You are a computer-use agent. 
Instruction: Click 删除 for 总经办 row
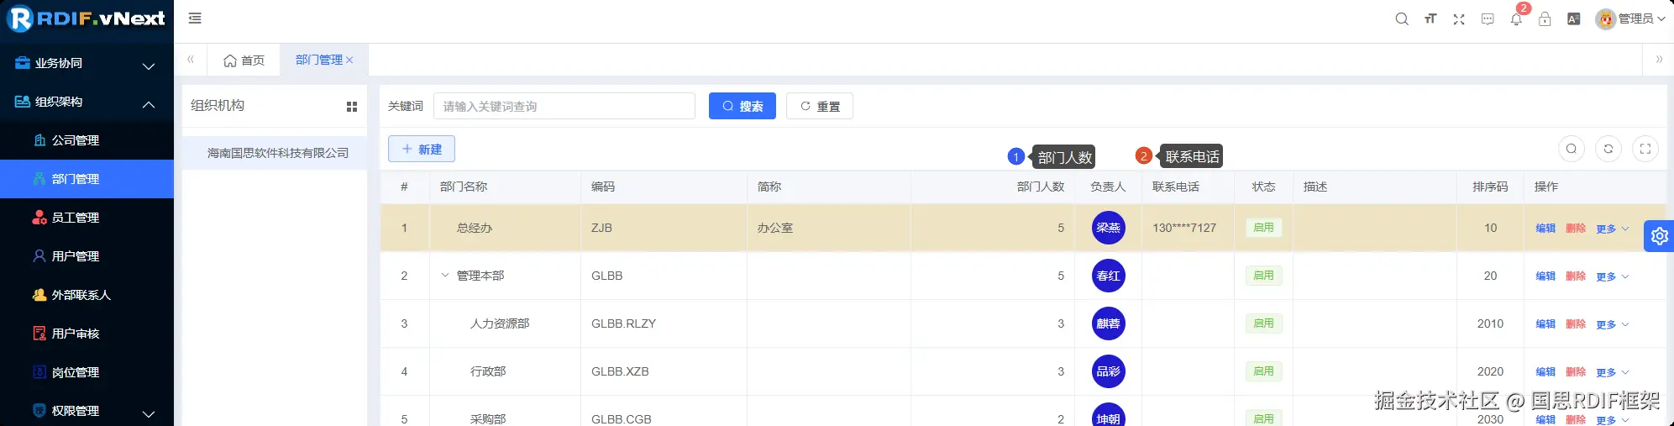coord(1576,228)
